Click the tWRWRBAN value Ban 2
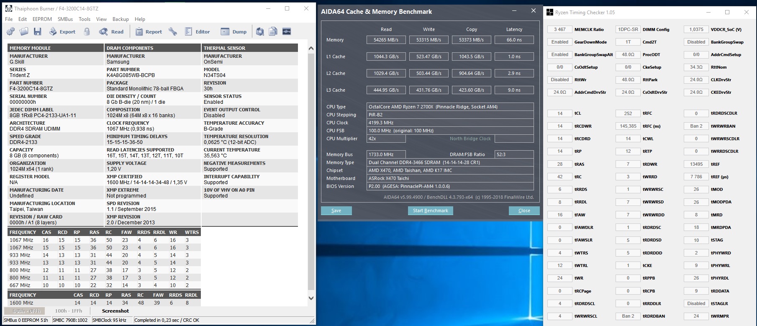The width and height of the screenshot is (757, 326). [696, 126]
